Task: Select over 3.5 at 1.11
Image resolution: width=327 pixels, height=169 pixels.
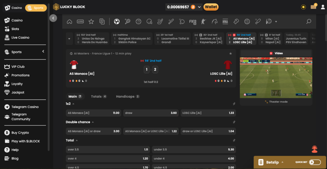Action: [x=108, y=150]
